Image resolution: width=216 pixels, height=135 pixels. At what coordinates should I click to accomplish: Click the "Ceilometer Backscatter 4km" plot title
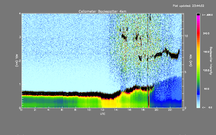[x=102, y=11]
